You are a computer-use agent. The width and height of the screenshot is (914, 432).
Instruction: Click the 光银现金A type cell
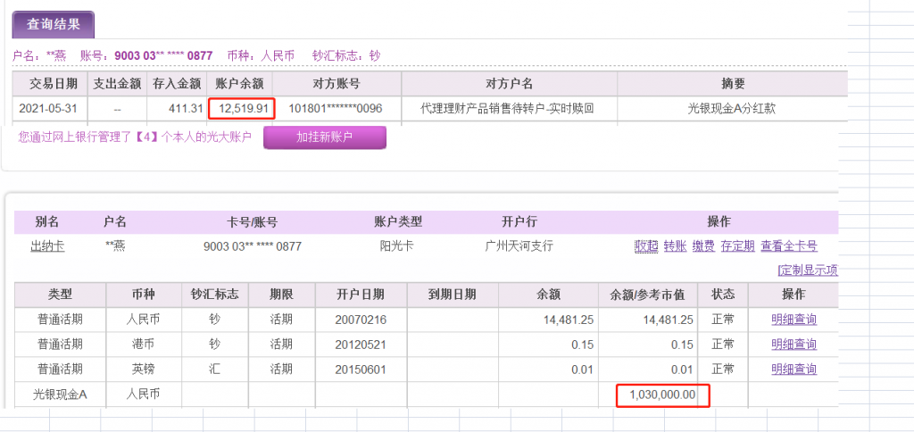coord(60,395)
